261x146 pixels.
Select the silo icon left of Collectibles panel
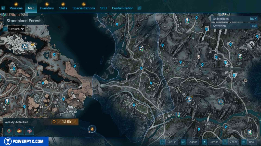tap(187, 21)
